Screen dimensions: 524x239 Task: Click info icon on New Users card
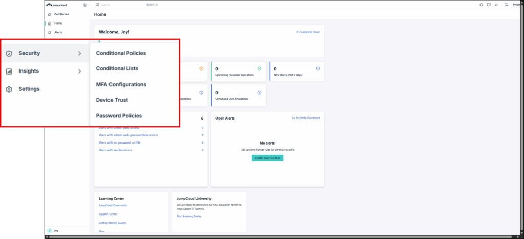click(x=318, y=68)
